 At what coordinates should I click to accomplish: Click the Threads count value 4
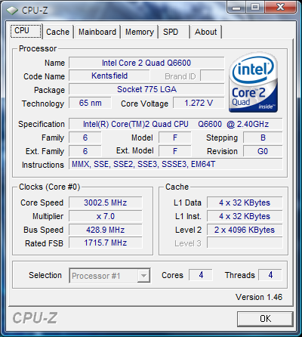[270, 275]
